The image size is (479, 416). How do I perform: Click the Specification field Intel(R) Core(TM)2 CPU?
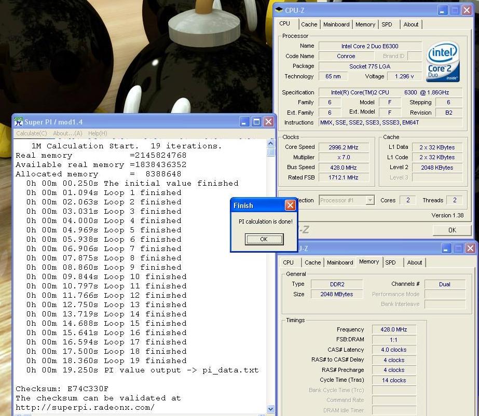coord(390,92)
